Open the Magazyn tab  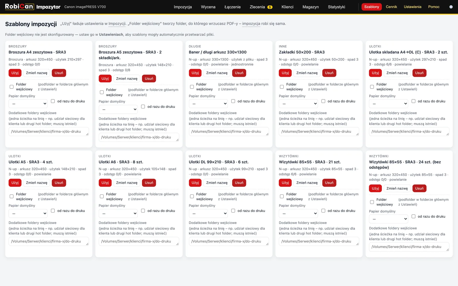point(311,7)
